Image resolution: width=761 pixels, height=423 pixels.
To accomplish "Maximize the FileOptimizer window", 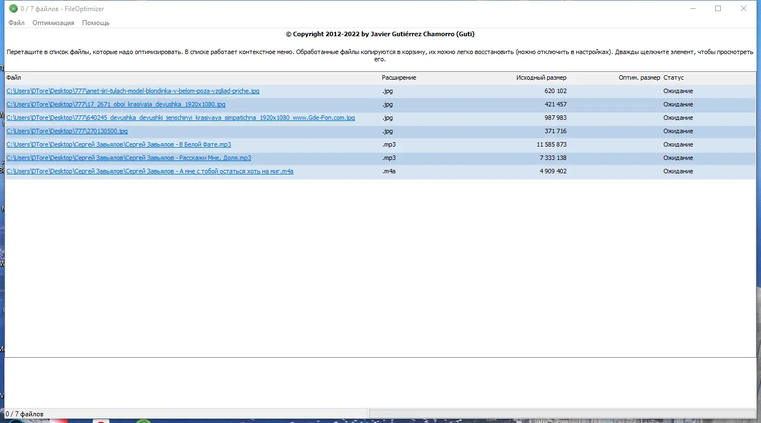I will [718, 8].
